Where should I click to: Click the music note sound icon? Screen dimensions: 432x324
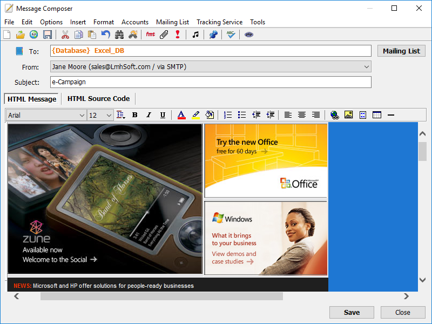tap(195, 35)
